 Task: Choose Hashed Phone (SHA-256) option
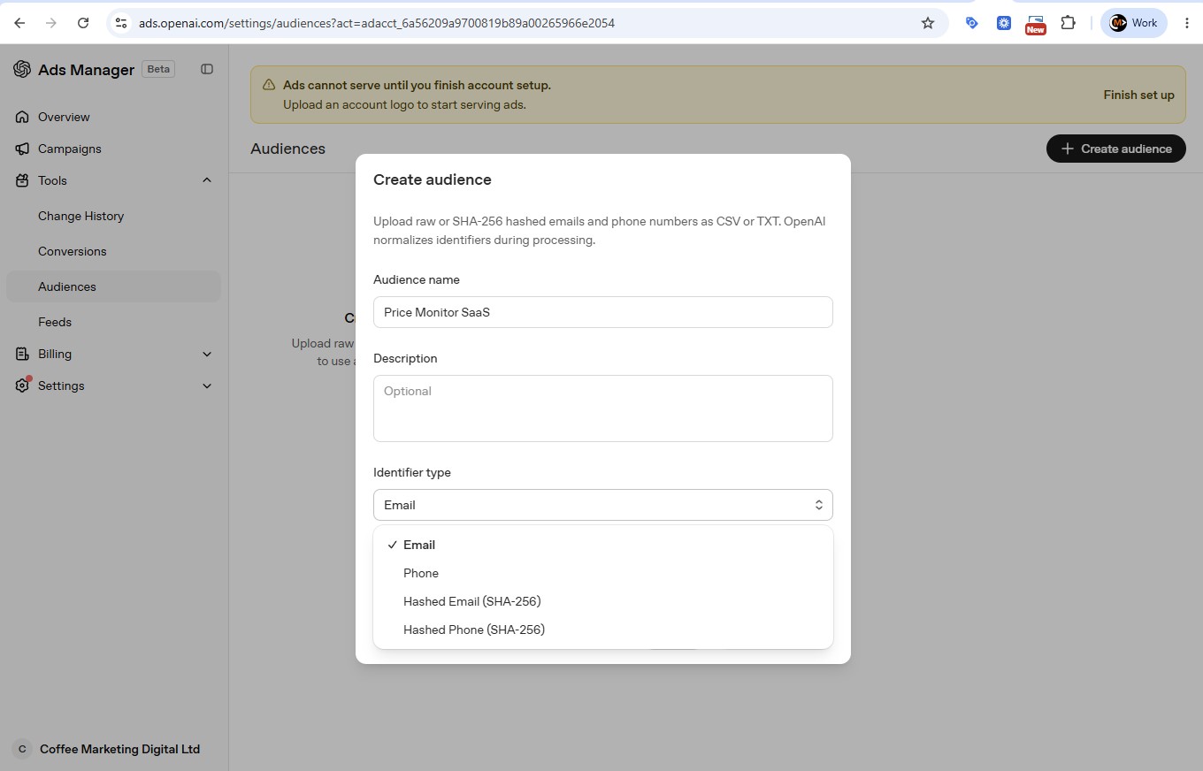602,630
